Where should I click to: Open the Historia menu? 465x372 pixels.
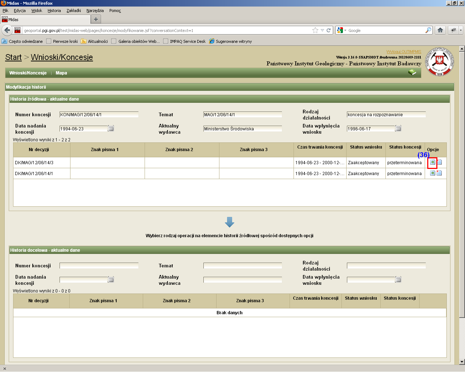[54, 11]
